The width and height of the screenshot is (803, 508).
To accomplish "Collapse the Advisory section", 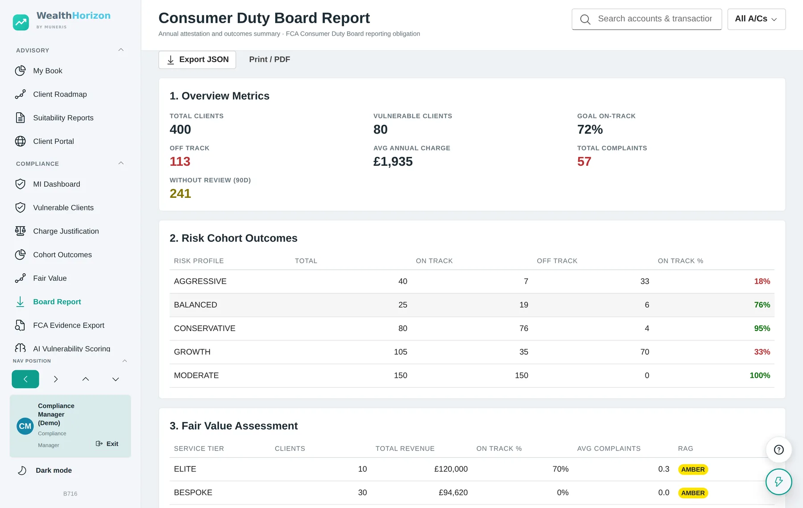I will pos(121,50).
